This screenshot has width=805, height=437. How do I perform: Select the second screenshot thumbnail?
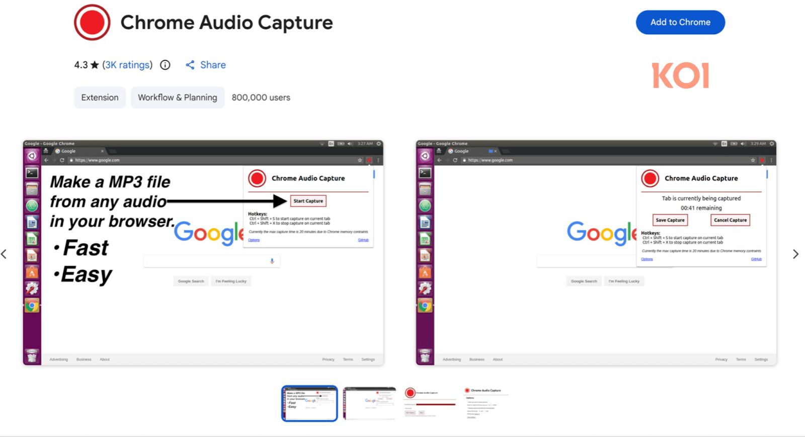tap(370, 403)
